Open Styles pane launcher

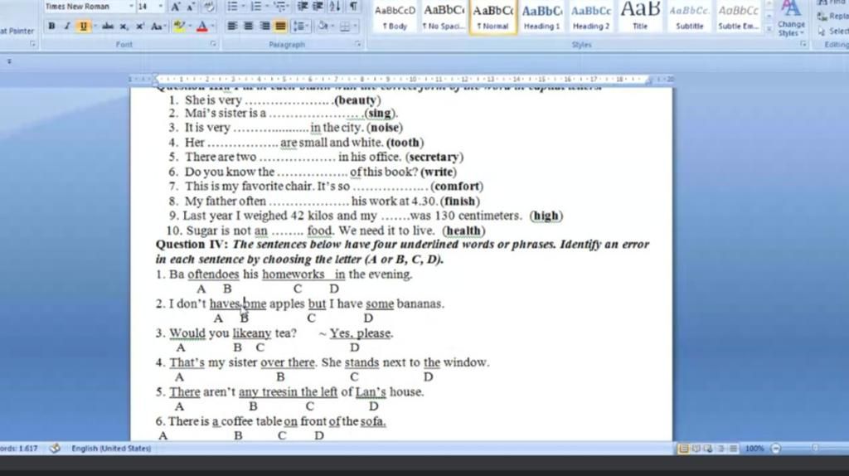pos(803,44)
